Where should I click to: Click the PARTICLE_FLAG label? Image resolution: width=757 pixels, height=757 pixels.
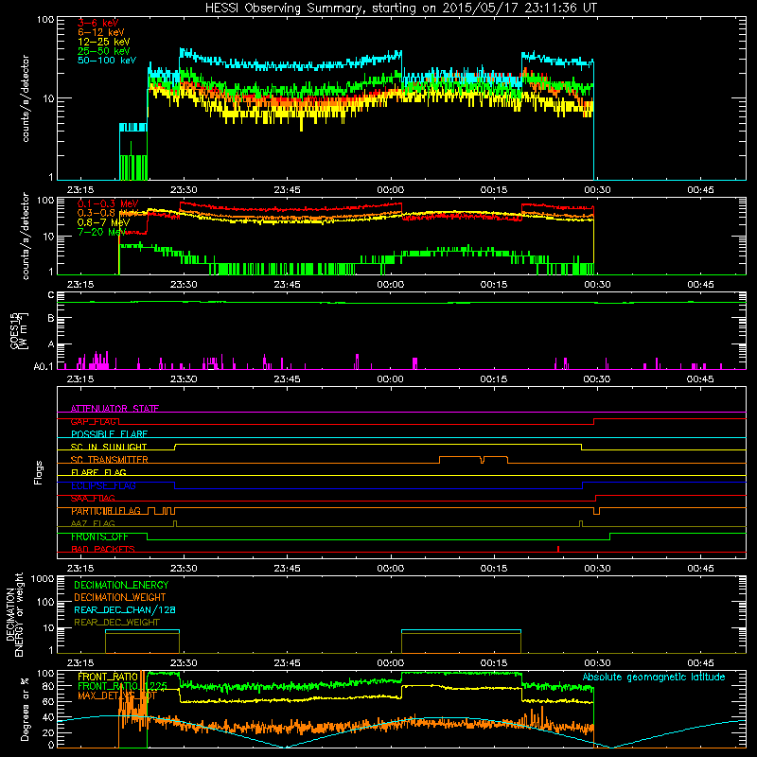pyautogui.click(x=106, y=511)
